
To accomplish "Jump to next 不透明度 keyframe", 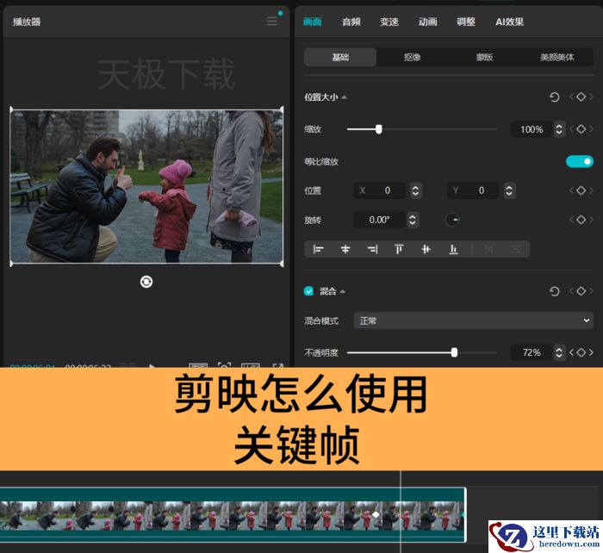I will [x=591, y=352].
